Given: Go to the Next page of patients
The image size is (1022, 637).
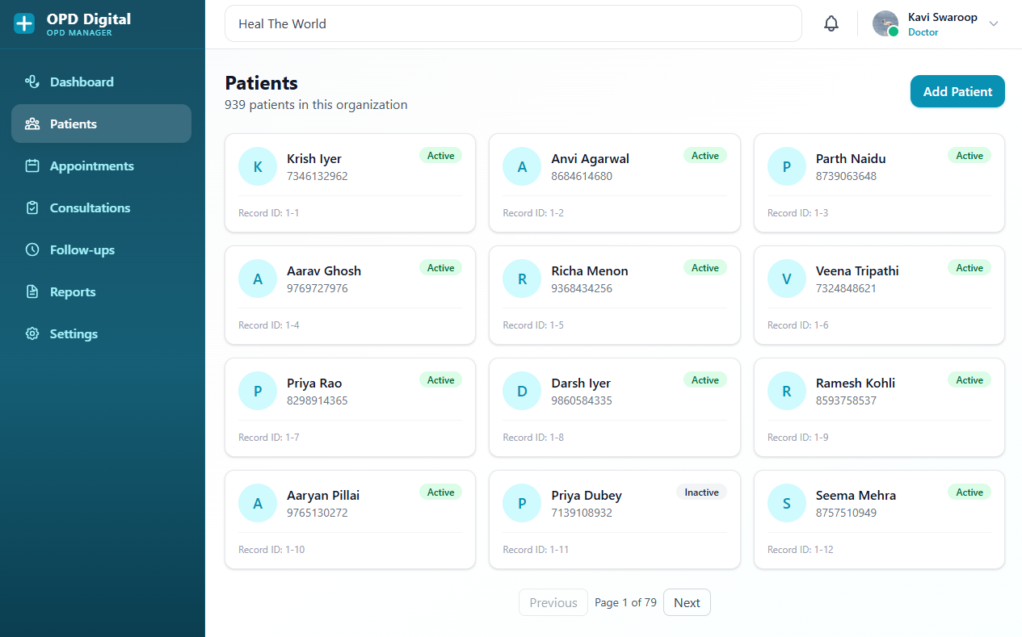Looking at the screenshot, I should coord(687,602).
